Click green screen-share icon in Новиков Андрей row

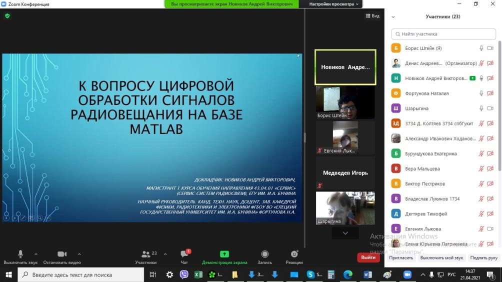tap(472, 78)
